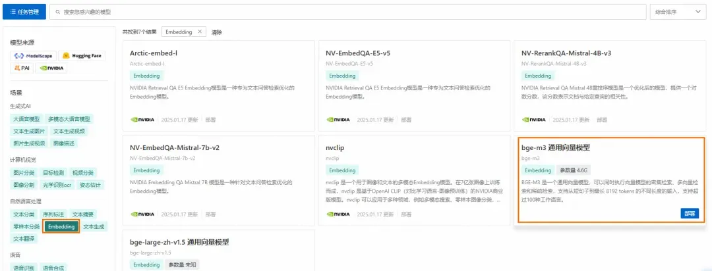Click 部署 on the NV-RerankQA-Mistral-4B-v3 card

coord(602,120)
